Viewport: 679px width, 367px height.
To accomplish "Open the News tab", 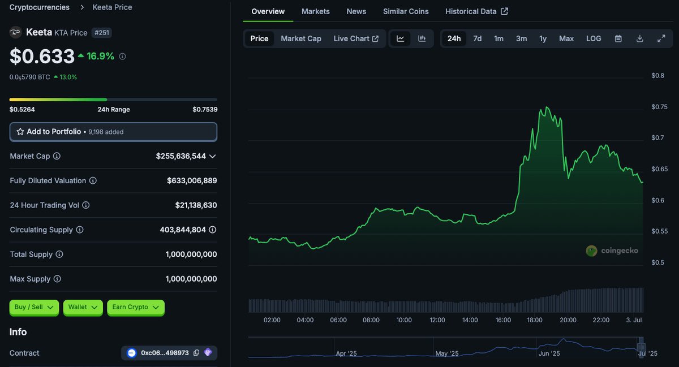I will [356, 11].
